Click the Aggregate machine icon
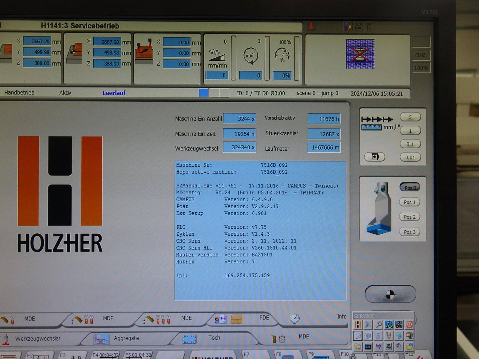 (x=101, y=339)
